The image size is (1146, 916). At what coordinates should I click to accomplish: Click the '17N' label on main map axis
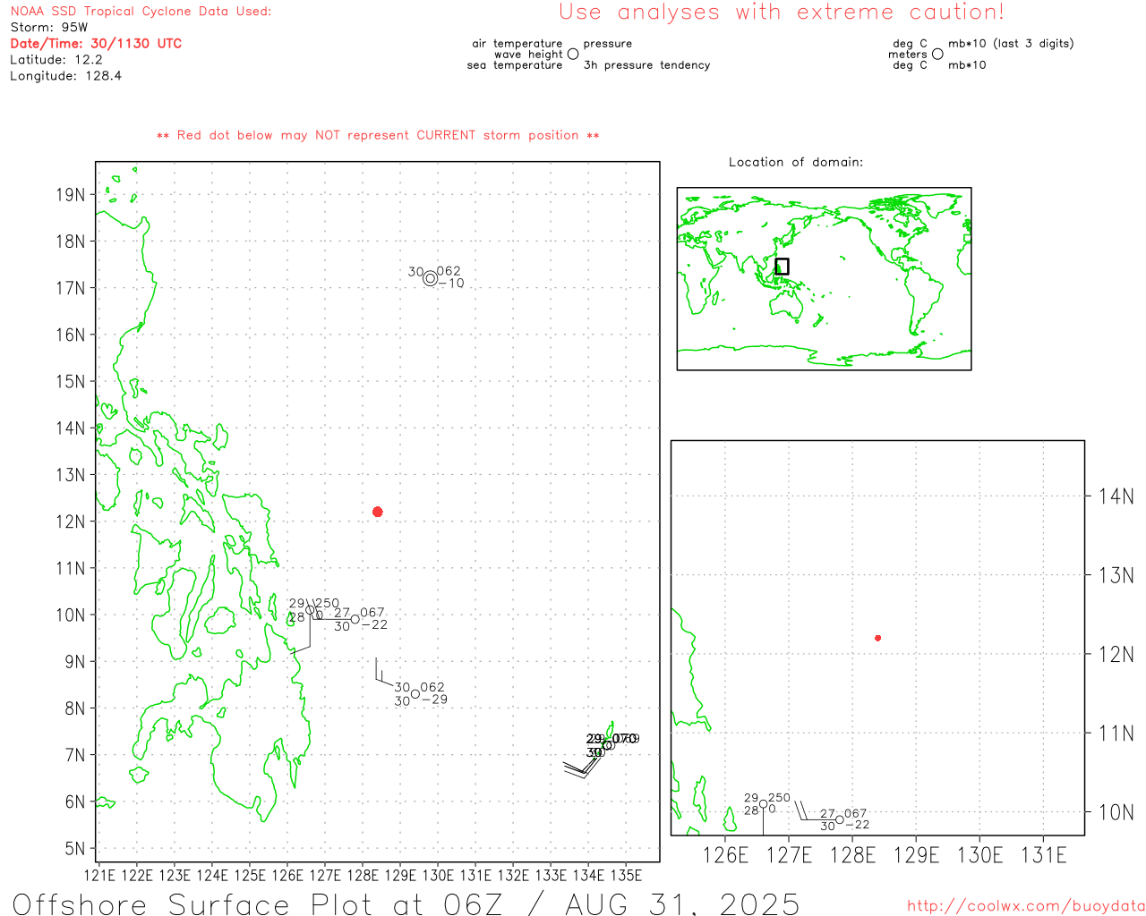71,288
